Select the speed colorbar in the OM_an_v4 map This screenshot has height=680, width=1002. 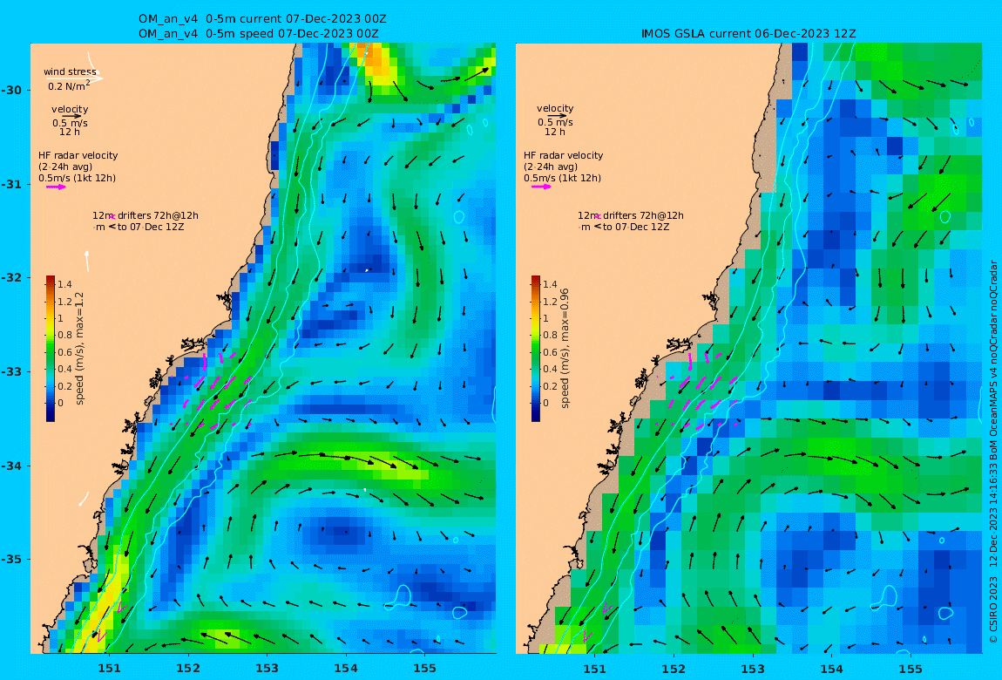tap(51, 349)
